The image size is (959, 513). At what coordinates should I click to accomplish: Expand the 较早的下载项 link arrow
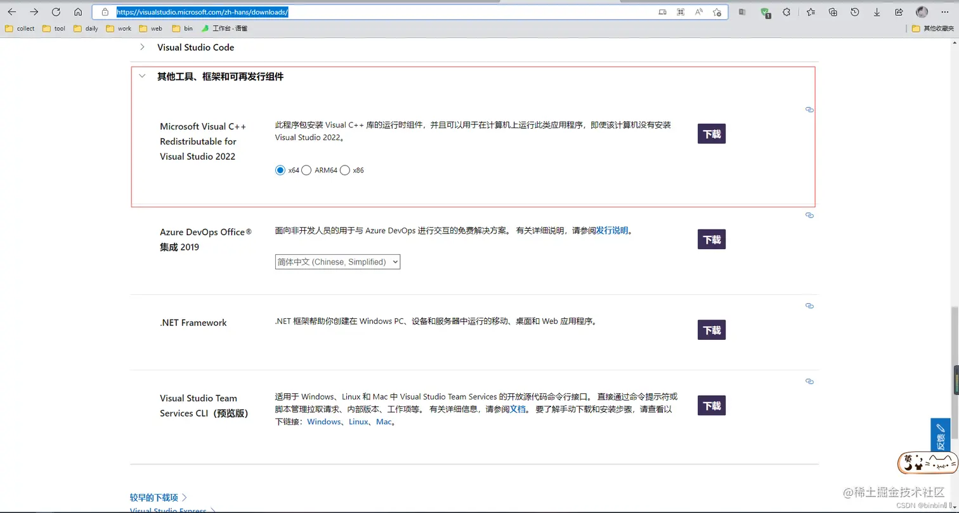[185, 498]
